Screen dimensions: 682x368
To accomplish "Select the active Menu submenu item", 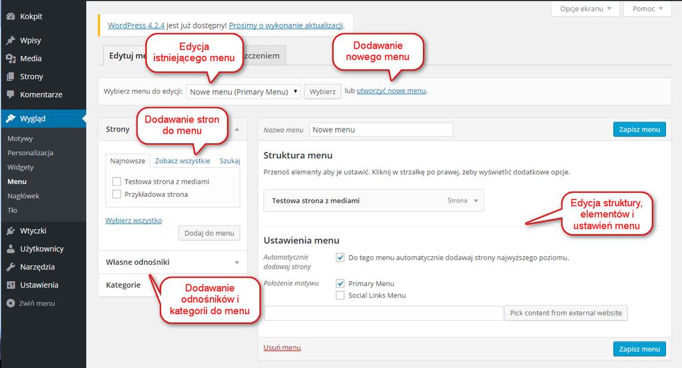I will [x=17, y=182].
